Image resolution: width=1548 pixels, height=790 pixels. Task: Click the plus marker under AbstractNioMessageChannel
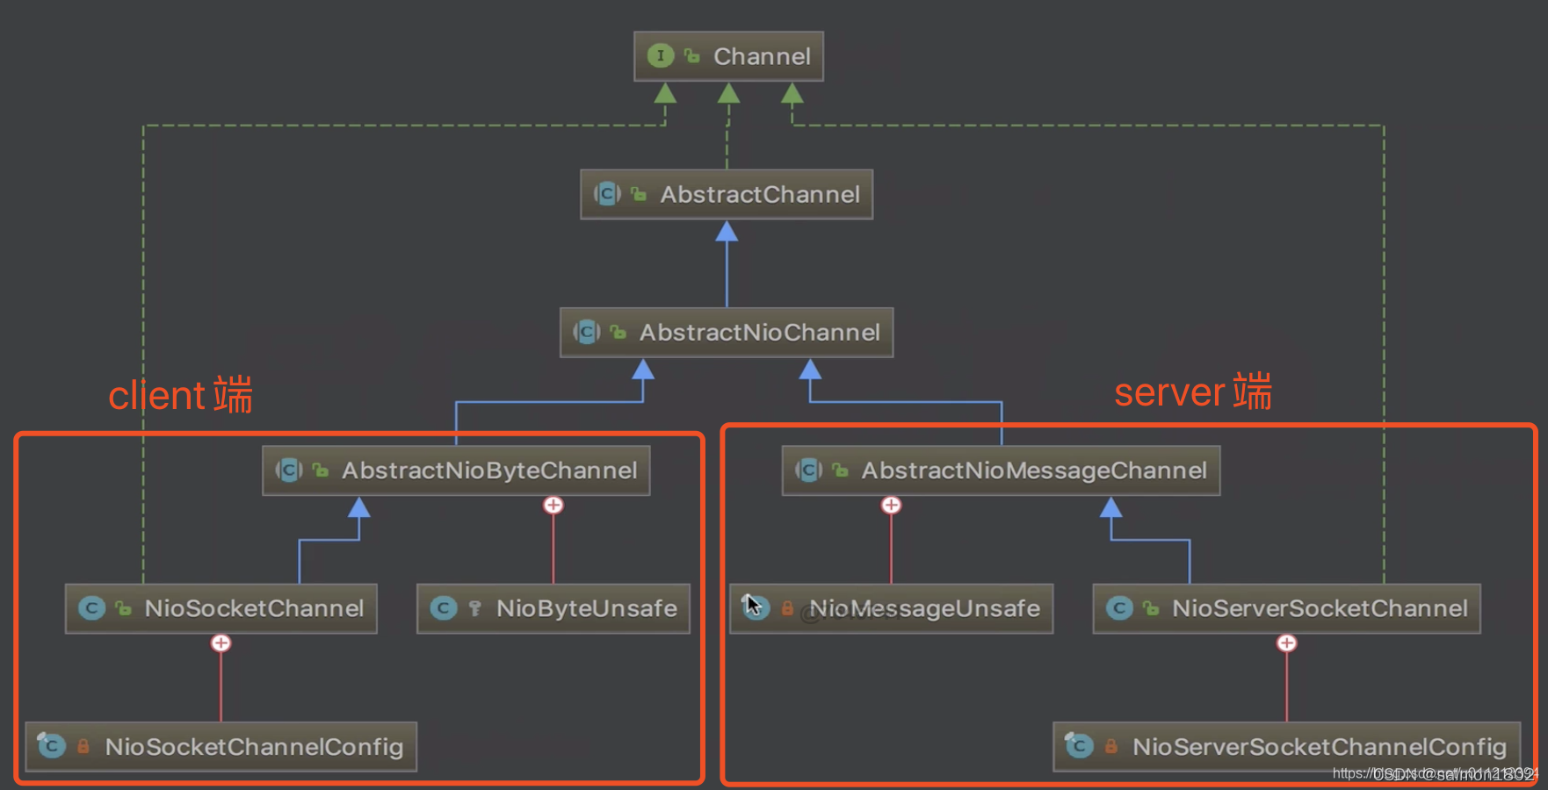(x=891, y=505)
